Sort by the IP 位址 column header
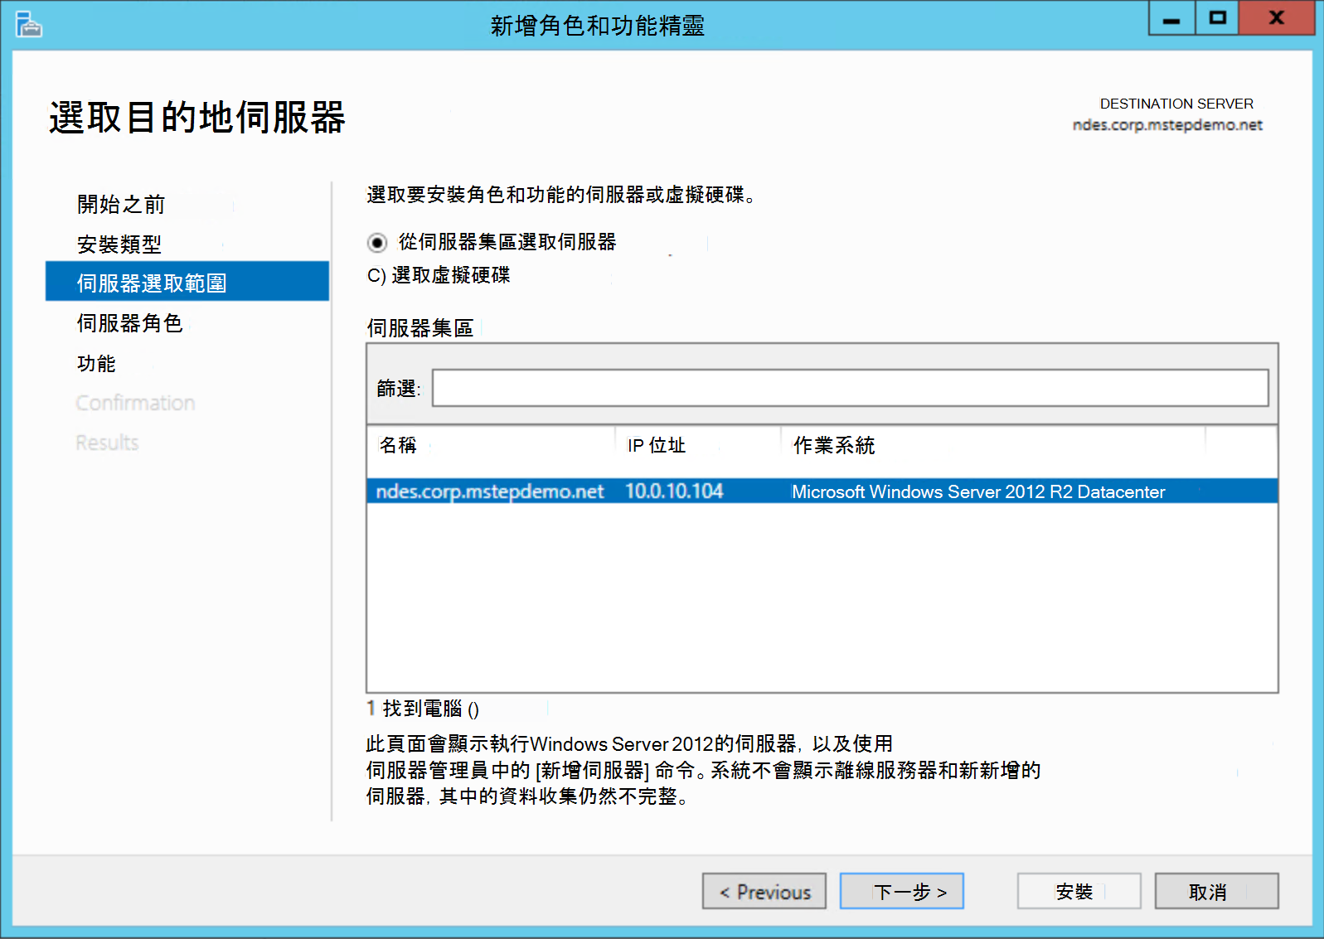The height and width of the screenshot is (939, 1324). point(656,445)
